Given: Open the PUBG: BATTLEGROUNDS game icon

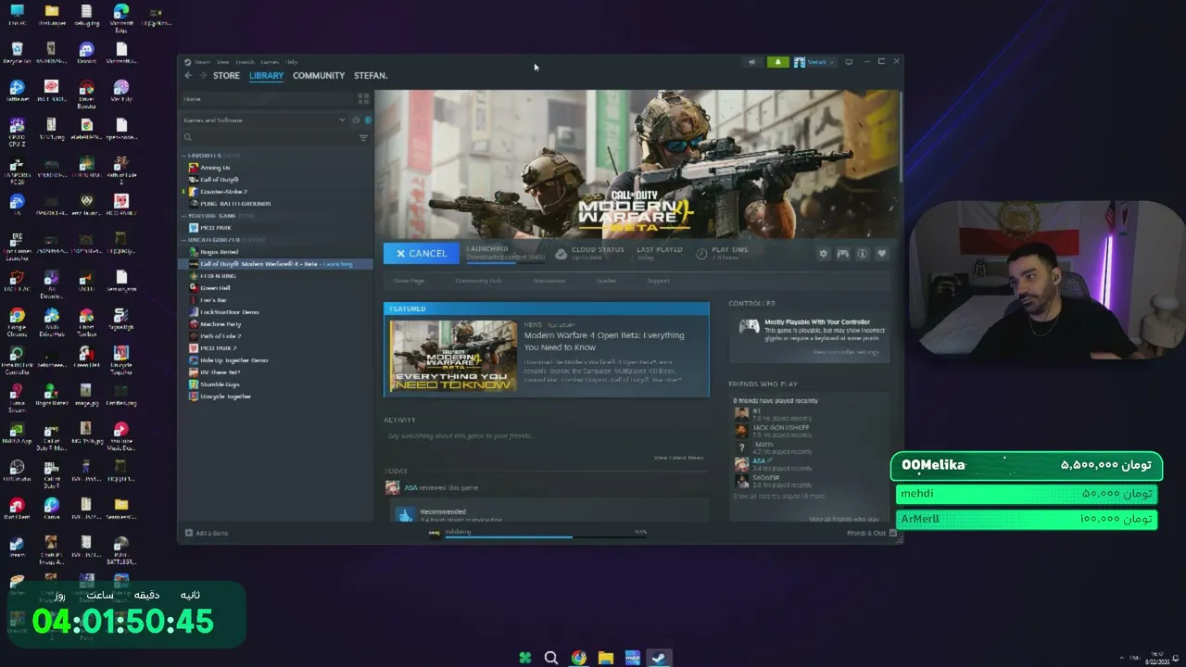Looking at the screenshot, I should click(194, 204).
